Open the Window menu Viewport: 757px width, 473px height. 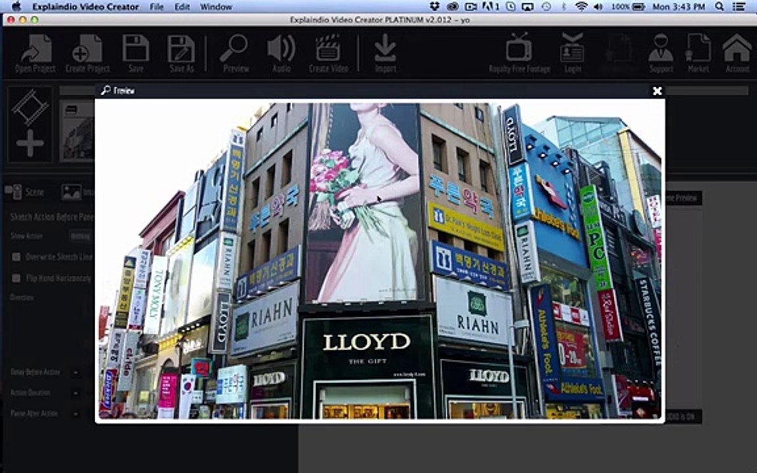coord(216,7)
